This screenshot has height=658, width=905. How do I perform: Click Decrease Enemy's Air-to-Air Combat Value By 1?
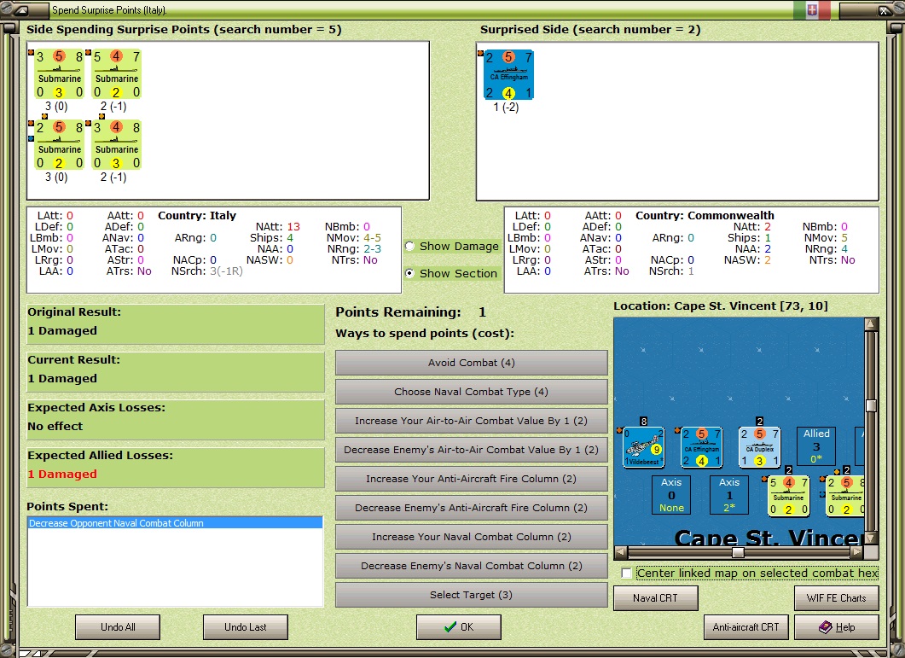point(471,450)
